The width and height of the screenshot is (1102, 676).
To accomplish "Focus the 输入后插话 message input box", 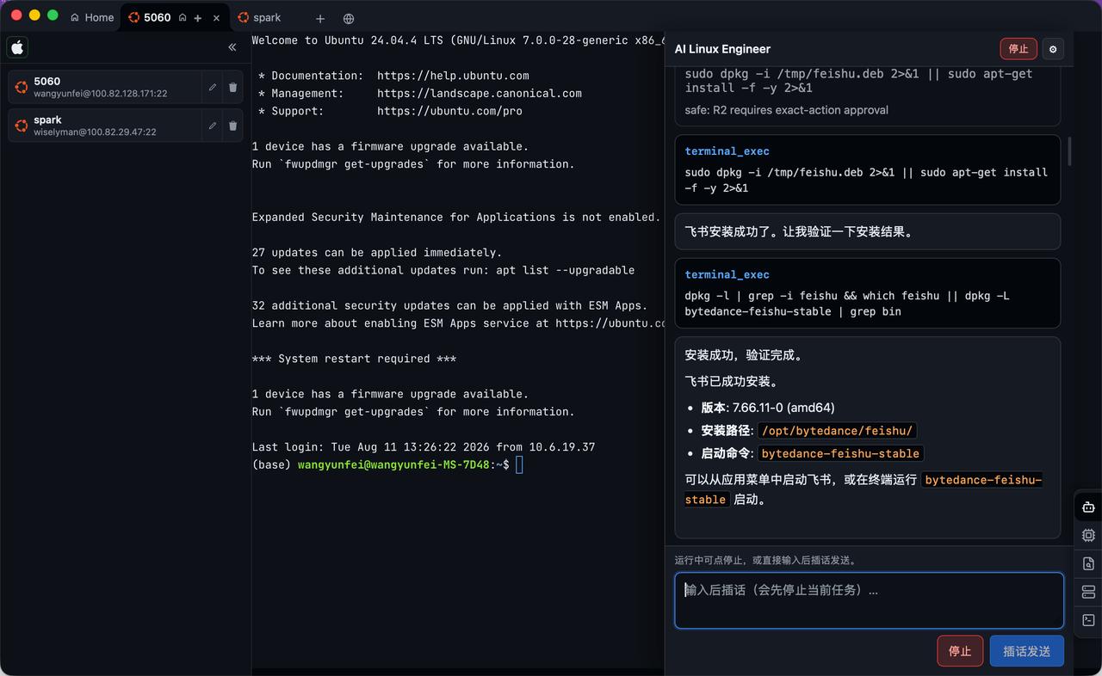I will click(869, 600).
